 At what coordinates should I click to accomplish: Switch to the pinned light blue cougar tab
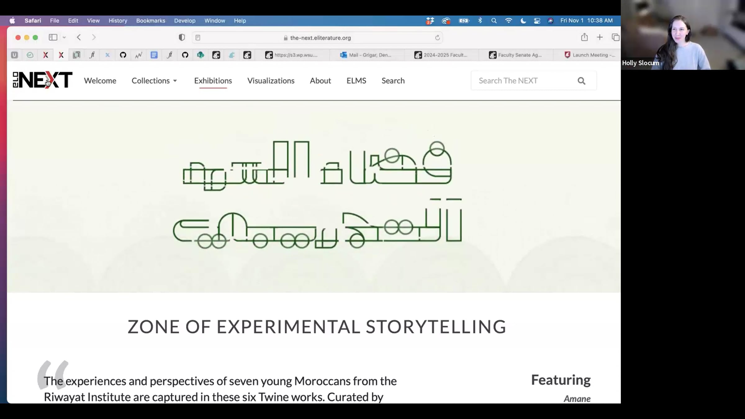[232, 55]
